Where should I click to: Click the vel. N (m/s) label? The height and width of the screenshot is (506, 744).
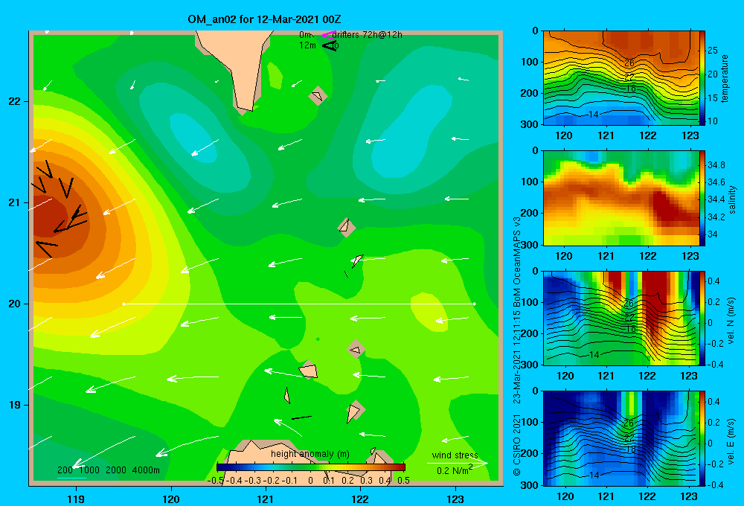(x=731, y=321)
